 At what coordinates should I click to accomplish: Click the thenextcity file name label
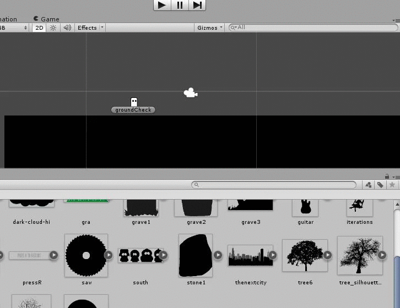pyautogui.click(x=251, y=283)
